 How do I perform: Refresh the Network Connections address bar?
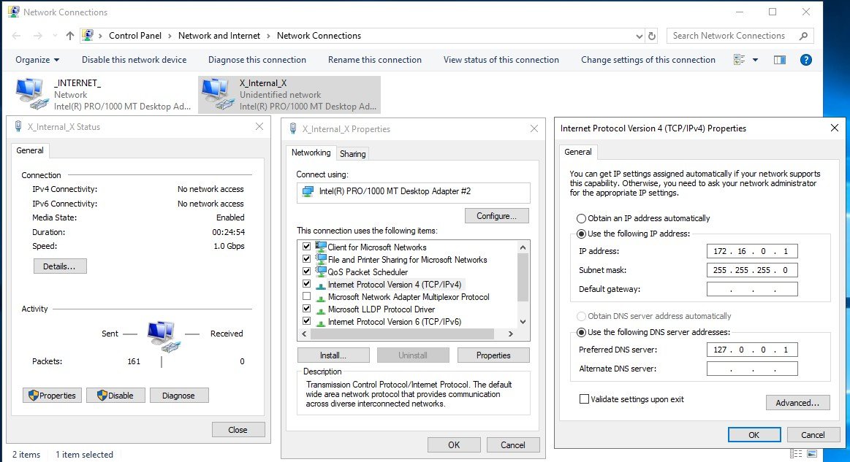(x=652, y=36)
